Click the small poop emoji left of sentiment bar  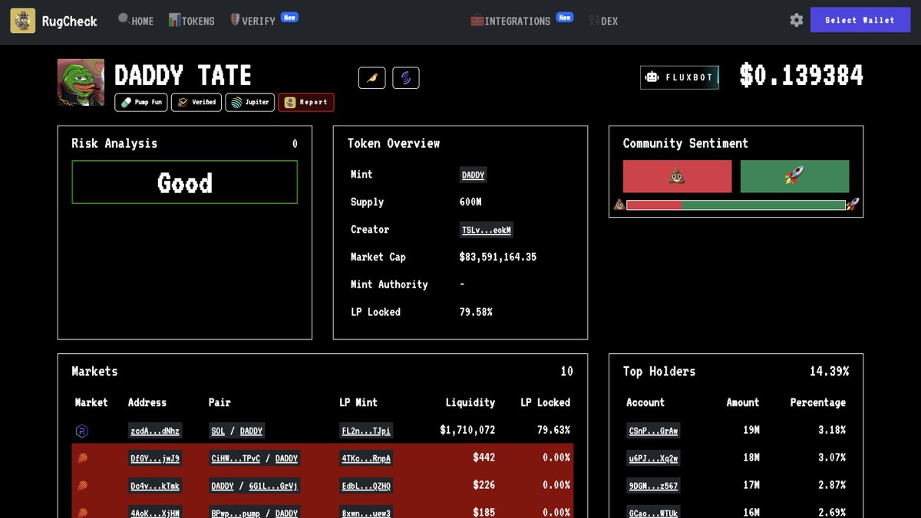(619, 205)
